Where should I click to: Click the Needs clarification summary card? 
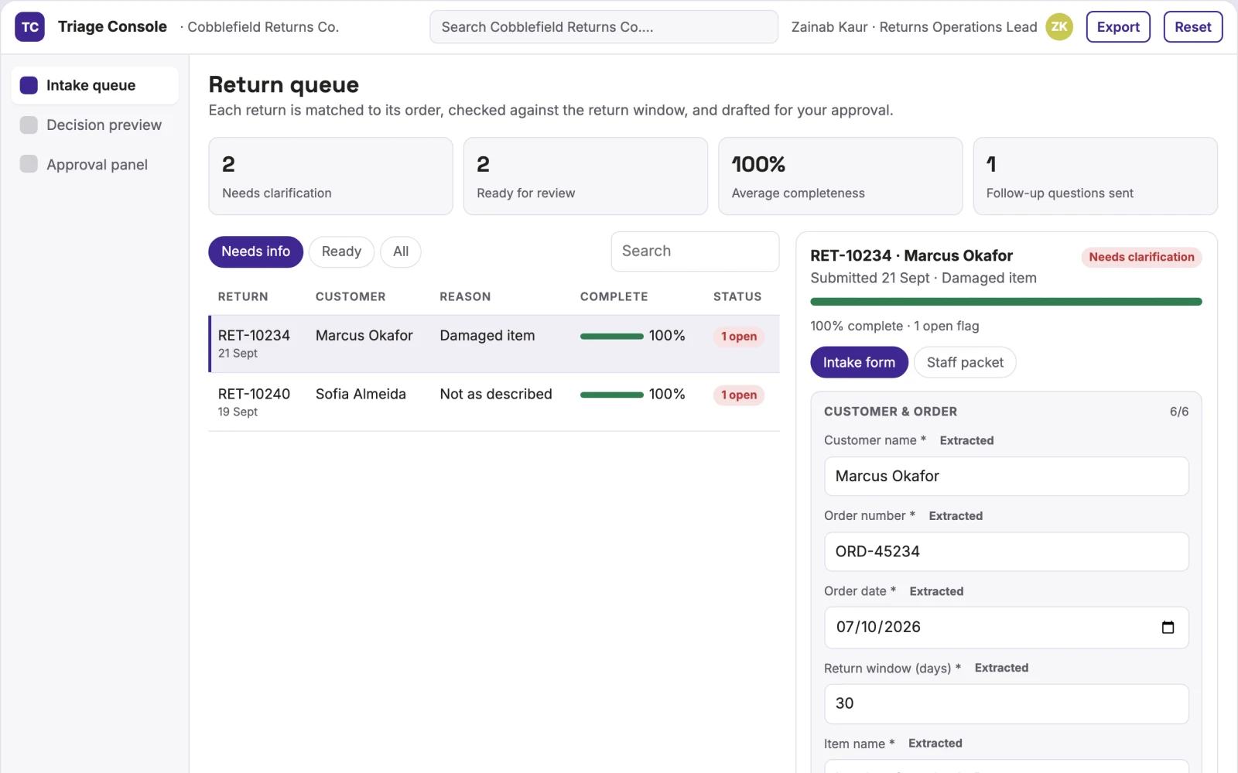point(330,176)
